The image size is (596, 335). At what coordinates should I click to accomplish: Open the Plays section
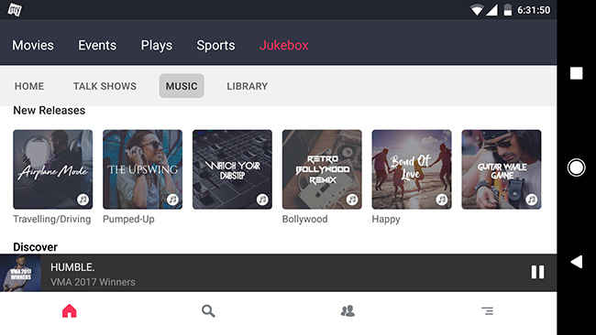click(x=157, y=46)
